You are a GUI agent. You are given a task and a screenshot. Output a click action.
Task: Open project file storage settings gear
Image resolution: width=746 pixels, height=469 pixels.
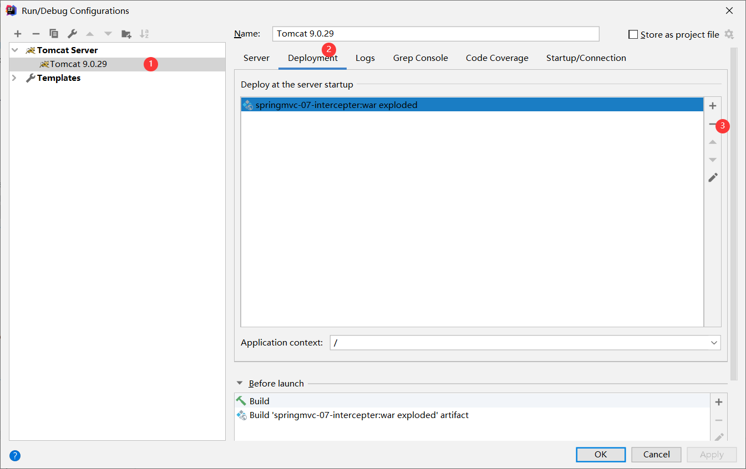click(729, 34)
